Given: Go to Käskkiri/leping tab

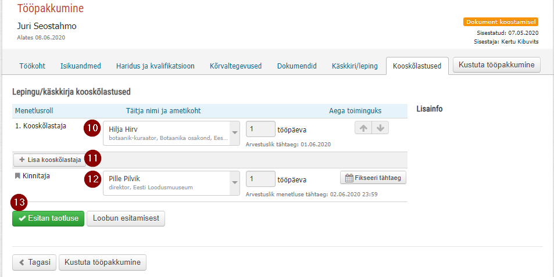Looking at the screenshot, I should [x=355, y=66].
